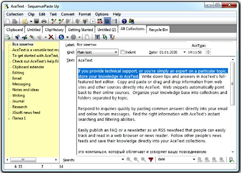
Task: Open the Text menu
Action: [53, 14]
